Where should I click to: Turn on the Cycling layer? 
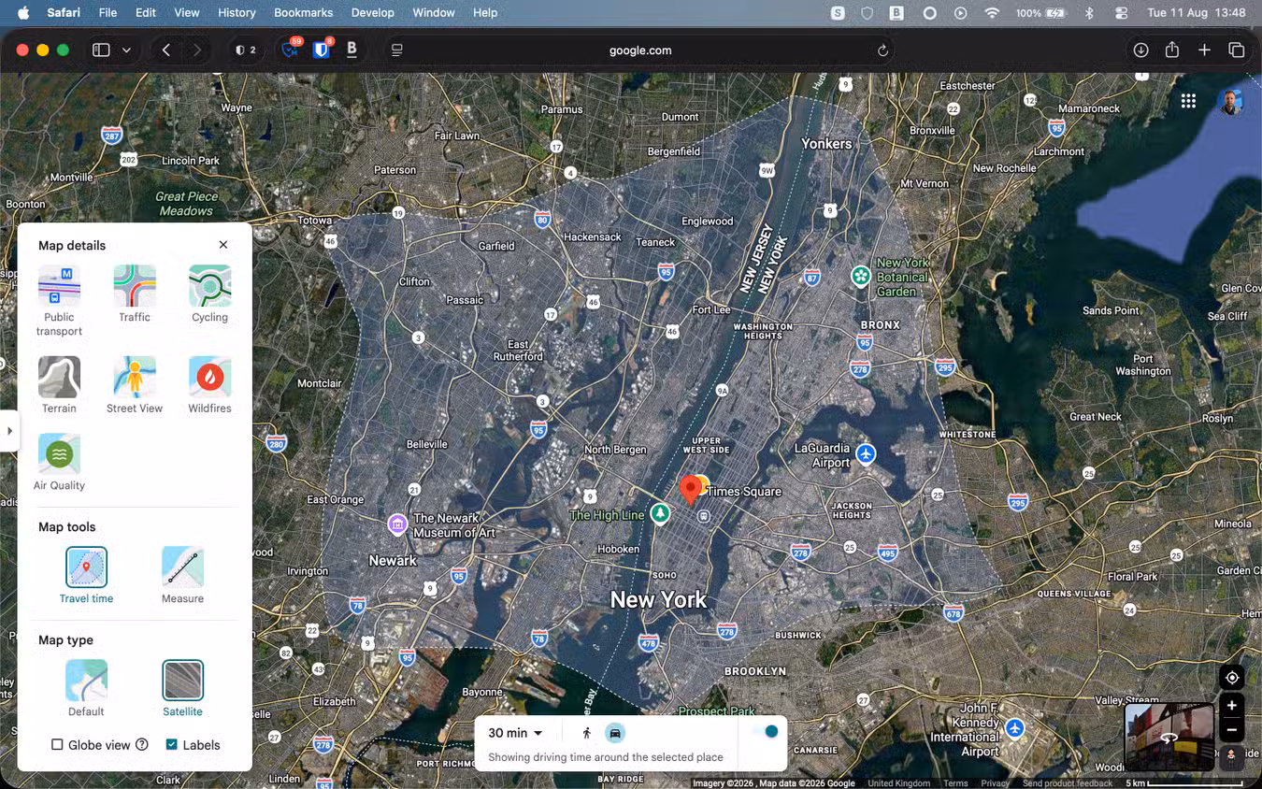coord(209,294)
